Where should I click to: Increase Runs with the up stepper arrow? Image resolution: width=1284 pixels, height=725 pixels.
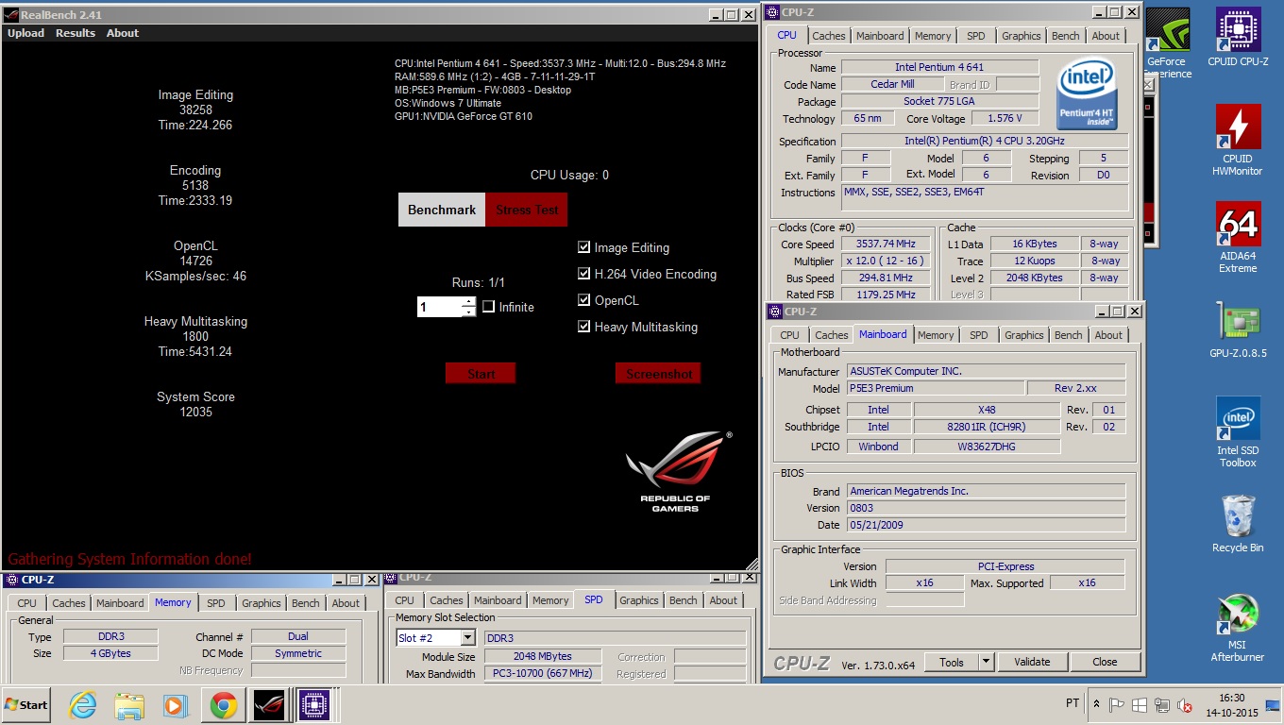pos(468,302)
